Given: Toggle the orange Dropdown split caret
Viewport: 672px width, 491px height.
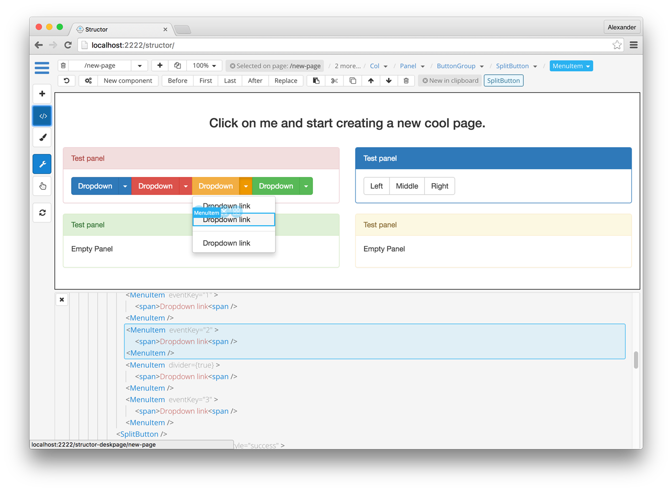Looking at the screenshot, I should [x=246, y=186].
